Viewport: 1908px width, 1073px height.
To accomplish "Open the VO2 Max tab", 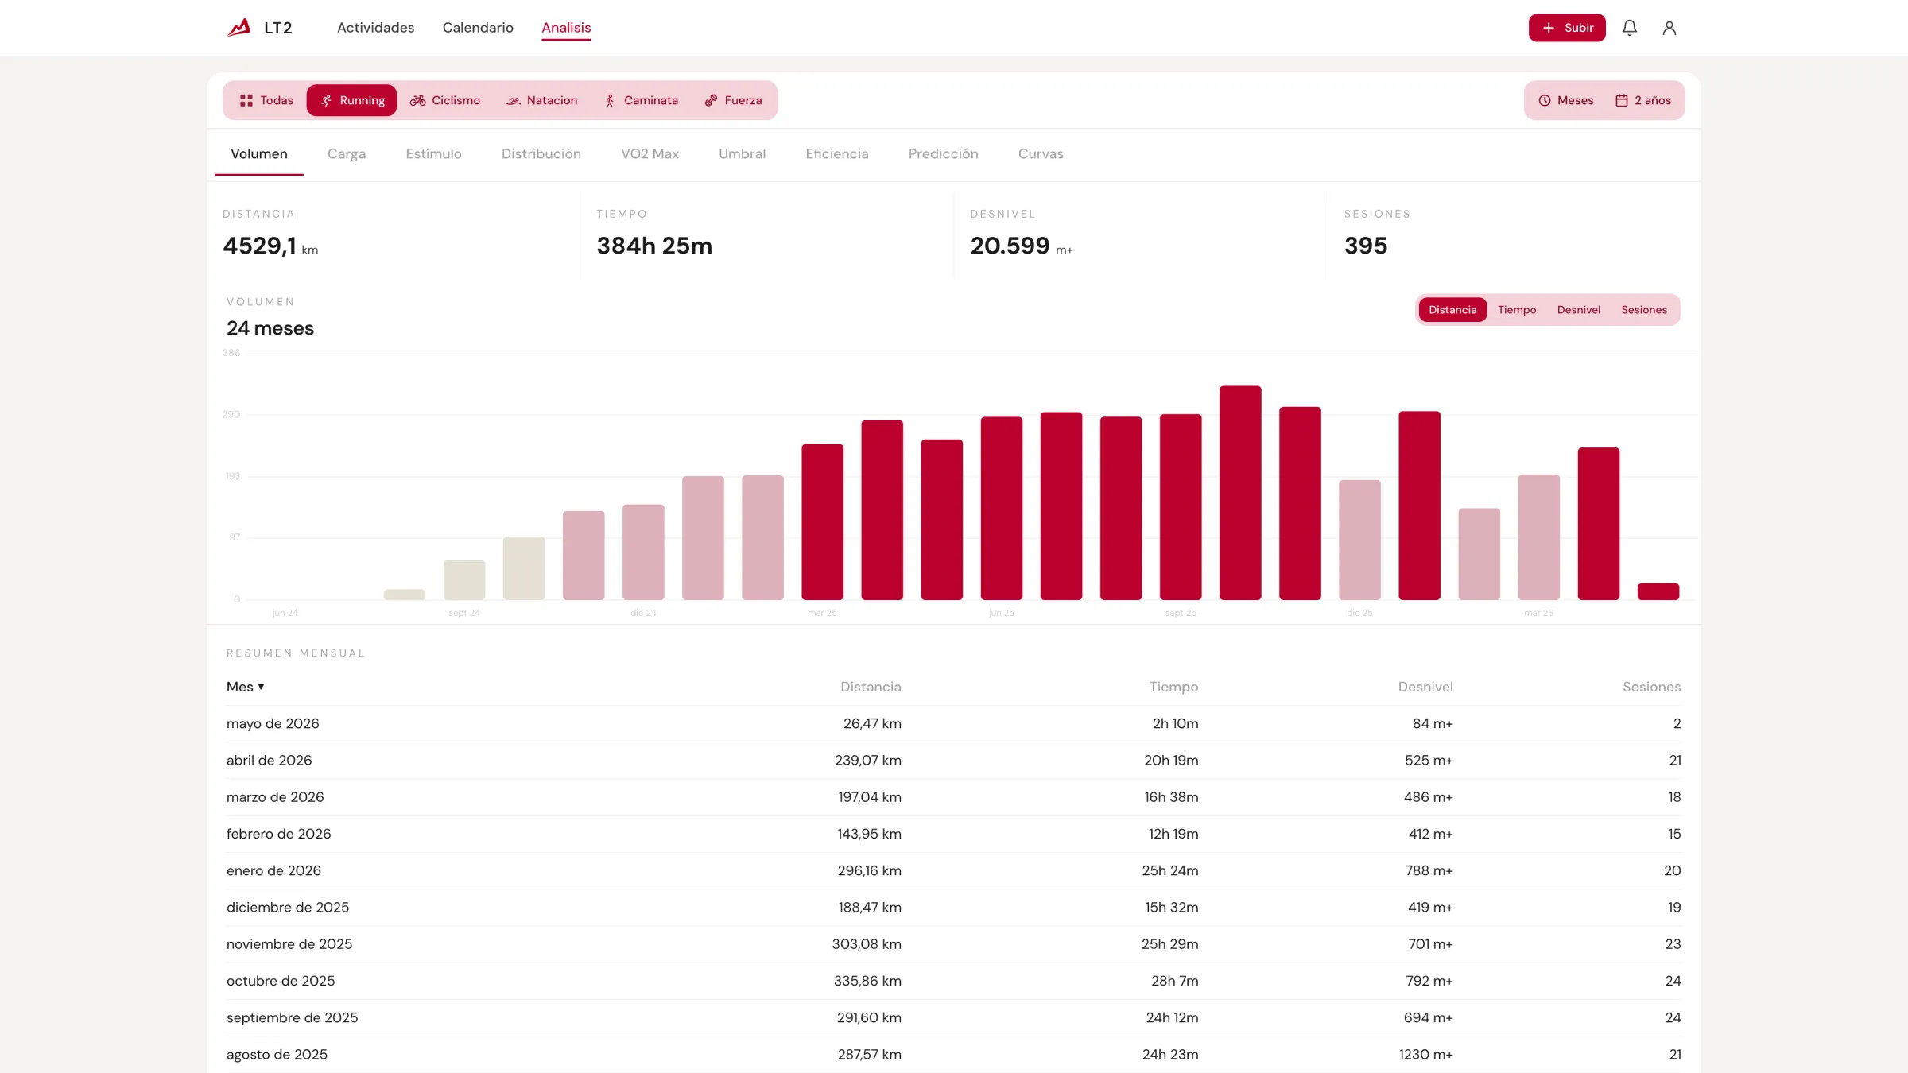I will [x=650, y=154].
